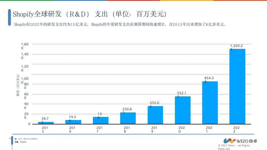Select the 74.34 data label
Viewport: 267px width, 150px height.
(72, 119)
